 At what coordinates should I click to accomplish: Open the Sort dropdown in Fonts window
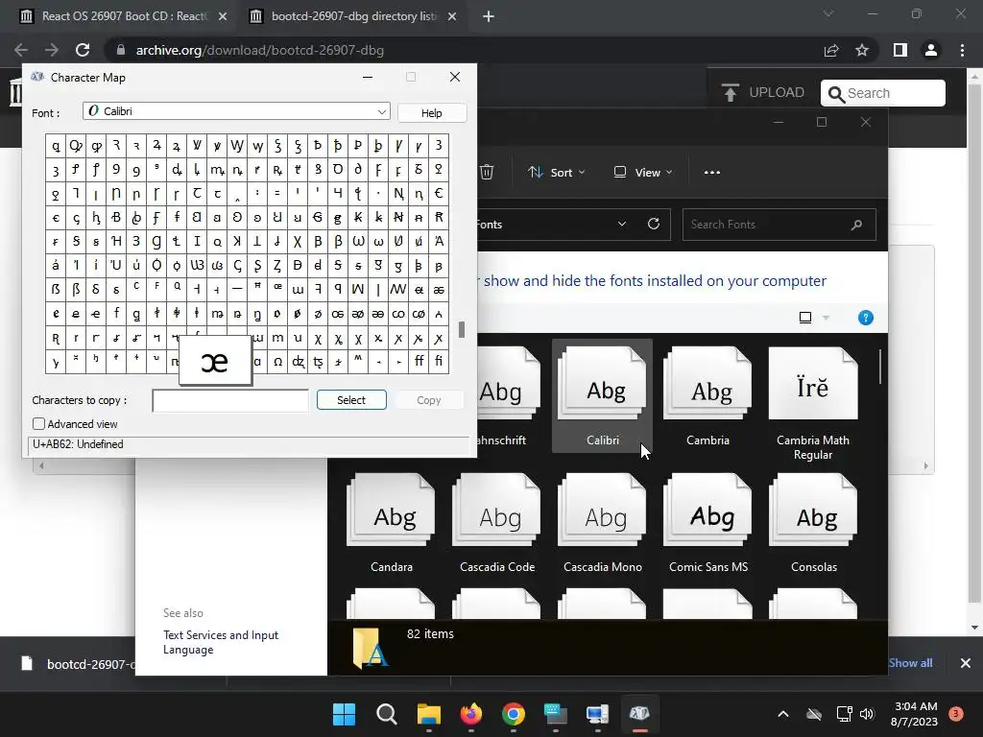pyautogui.click(x=556, y=173)
